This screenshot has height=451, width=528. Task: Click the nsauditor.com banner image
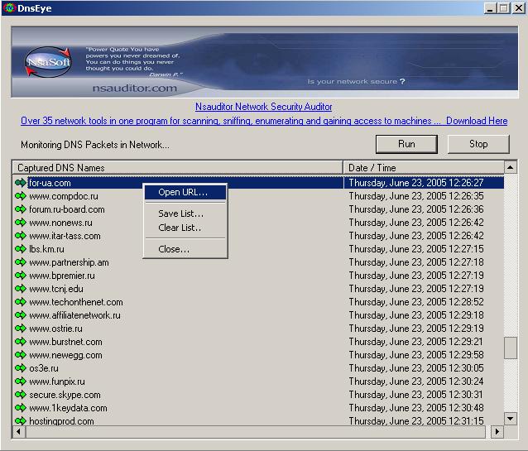(x=264, y=62)
